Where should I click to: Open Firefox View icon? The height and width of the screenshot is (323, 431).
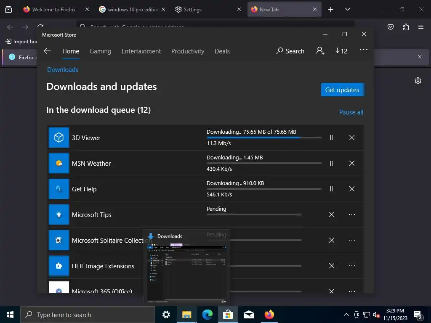tap(8, 9)
